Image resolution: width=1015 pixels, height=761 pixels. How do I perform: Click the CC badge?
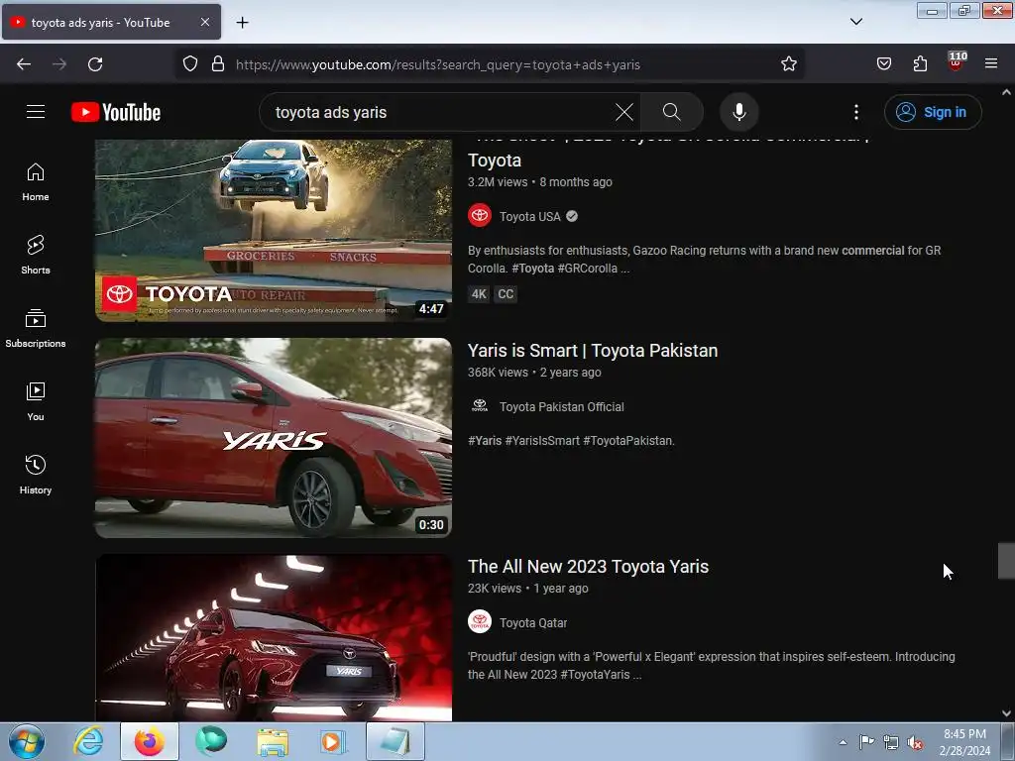pos(506,294)
